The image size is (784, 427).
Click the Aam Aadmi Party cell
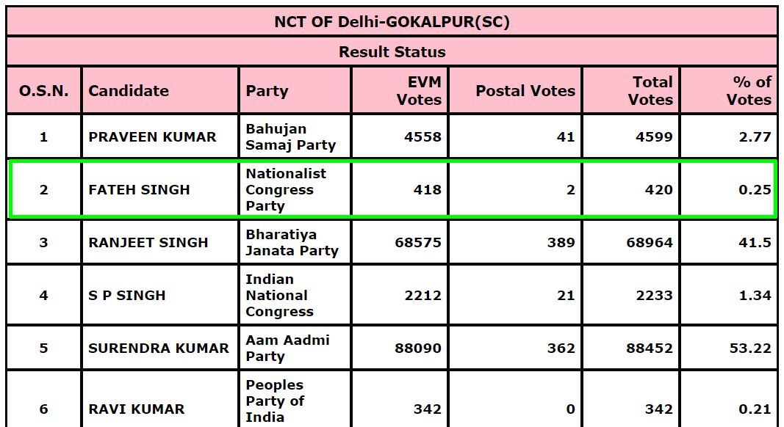click(x=287, y=348)
